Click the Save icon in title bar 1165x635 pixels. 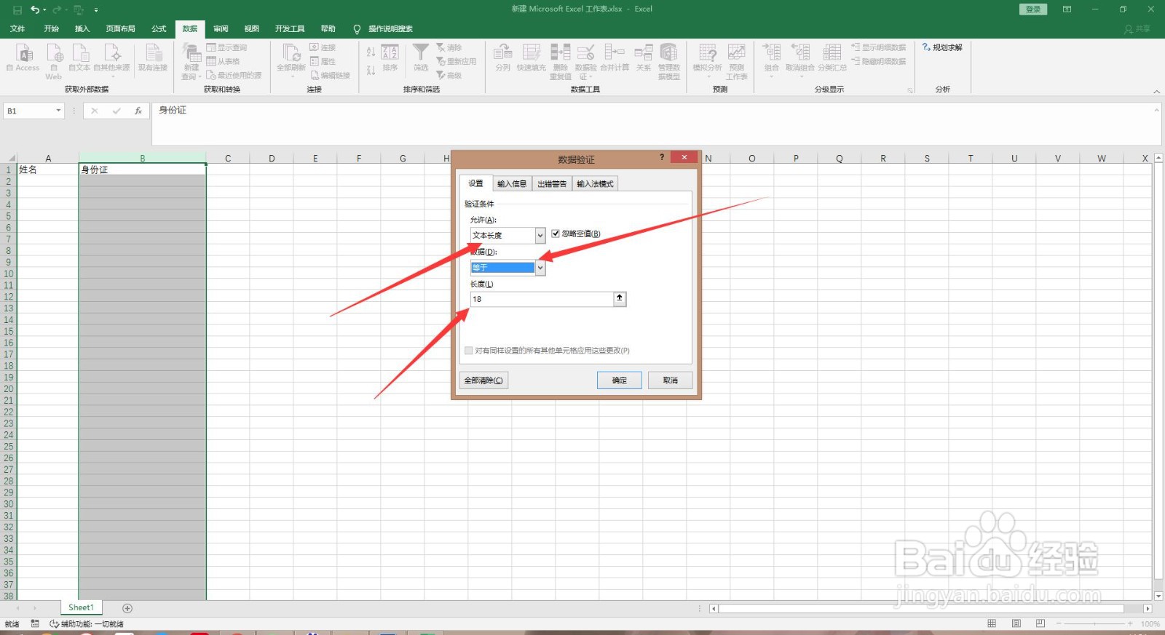(17, 9)
